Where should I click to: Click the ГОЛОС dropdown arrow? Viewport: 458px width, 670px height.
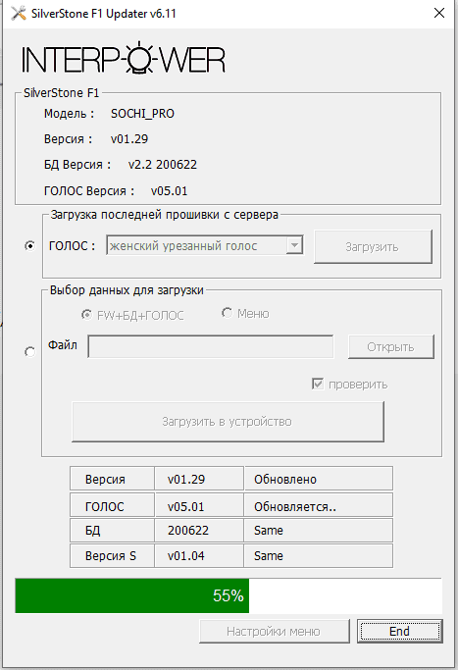coord(294,245)
